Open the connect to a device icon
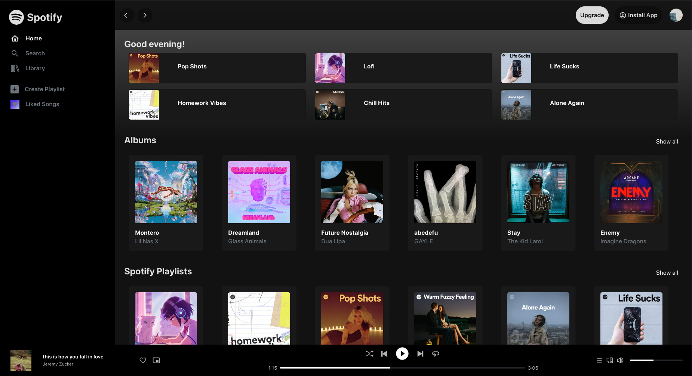 [609, 360]
